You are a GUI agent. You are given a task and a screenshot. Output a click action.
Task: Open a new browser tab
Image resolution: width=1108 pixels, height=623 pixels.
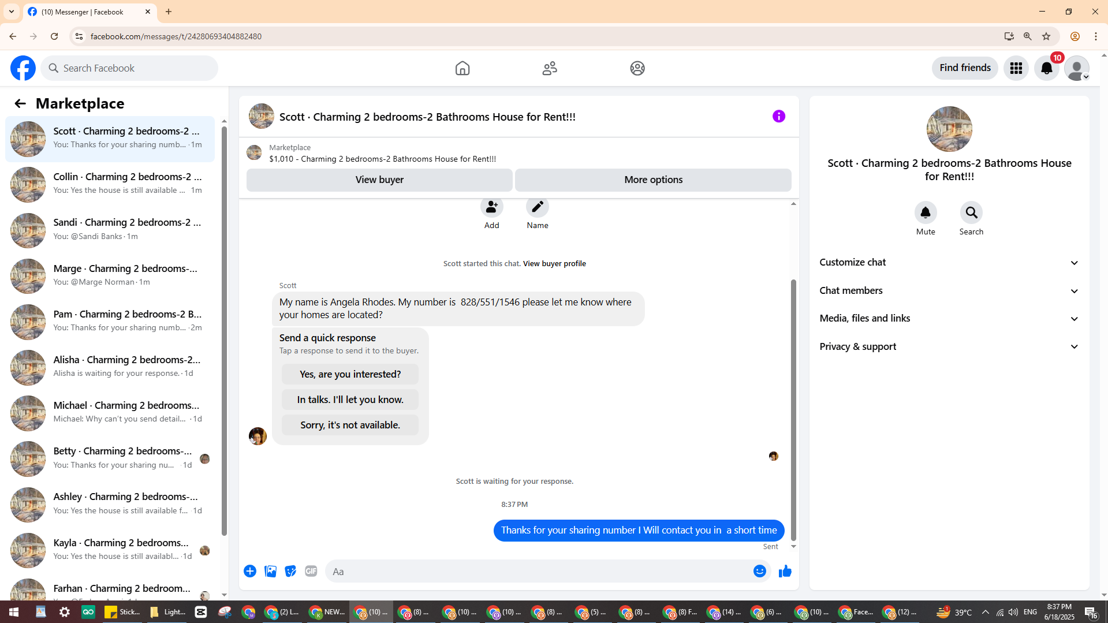169,12
